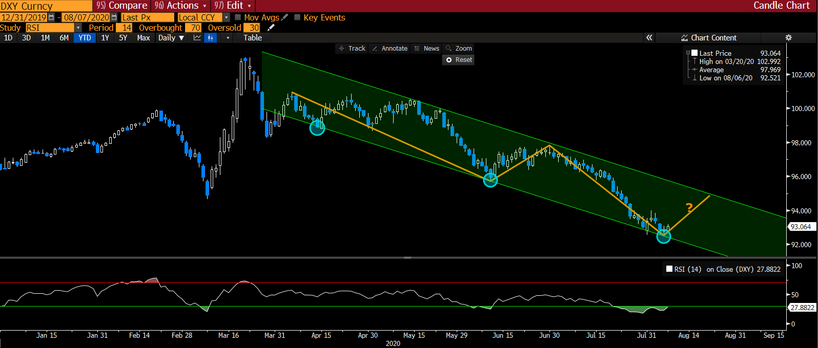Select the Max time range tab

tap(144, 38)
